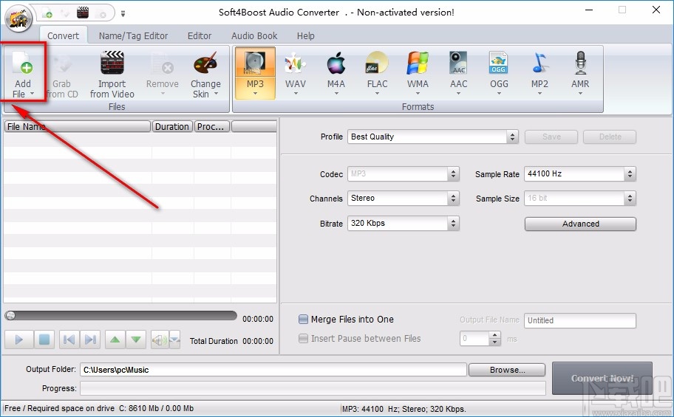Switch to the Editor tab
Screen dimensions: 674x417
[x=200, y=35]
